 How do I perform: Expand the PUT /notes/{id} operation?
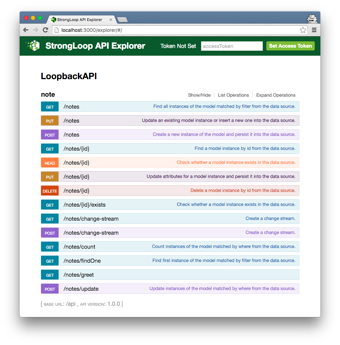click(170, 177)
